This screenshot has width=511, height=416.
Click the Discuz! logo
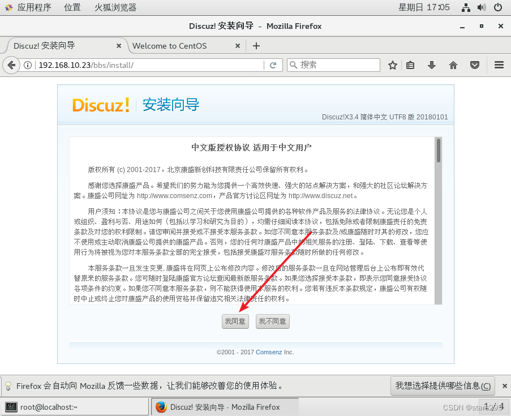101,105
